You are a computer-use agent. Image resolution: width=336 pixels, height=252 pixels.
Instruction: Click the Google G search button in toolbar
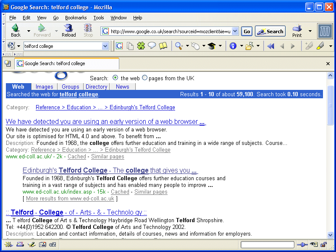[x=119, y=46]
